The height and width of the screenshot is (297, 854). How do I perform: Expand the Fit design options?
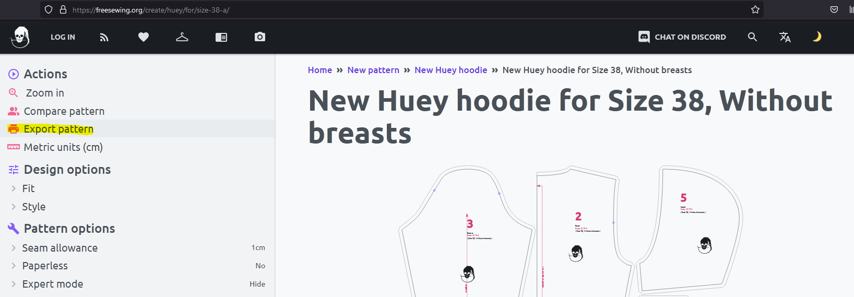point(137,188)
